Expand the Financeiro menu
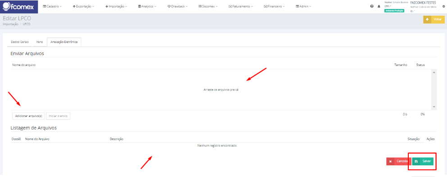This screenshot has width=447, height=177. point(275,6)
